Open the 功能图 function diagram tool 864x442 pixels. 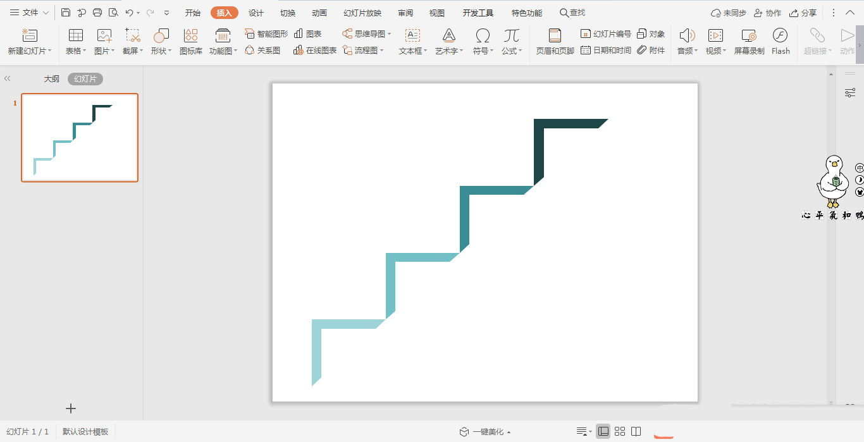[x=223, y=42]
